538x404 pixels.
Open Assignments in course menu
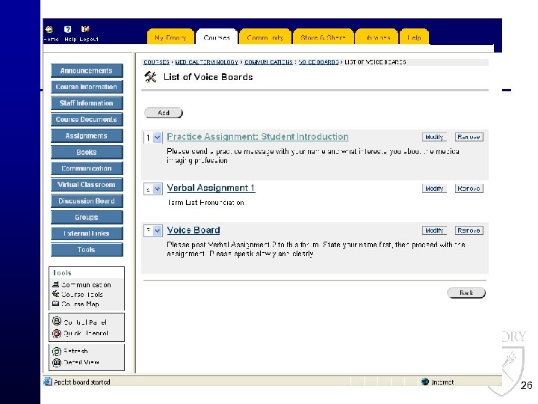pyautogui.click(x=87, y=136)
